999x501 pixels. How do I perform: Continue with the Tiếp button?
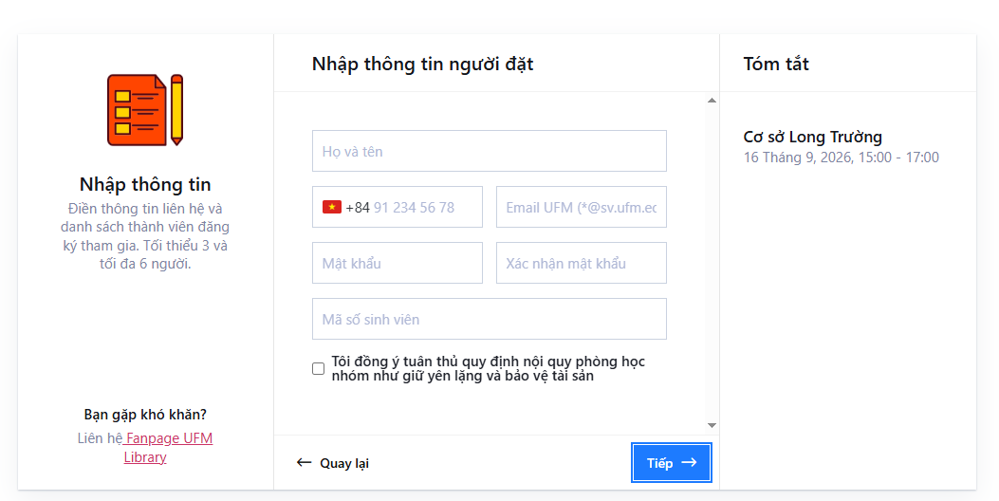click(x=672, y=463)
